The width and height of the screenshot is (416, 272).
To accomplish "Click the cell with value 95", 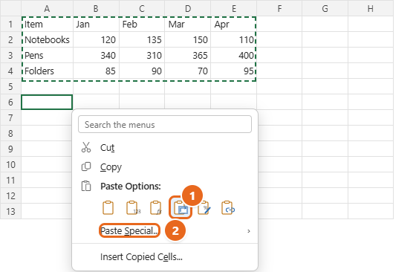I will [x=234, y=71].
